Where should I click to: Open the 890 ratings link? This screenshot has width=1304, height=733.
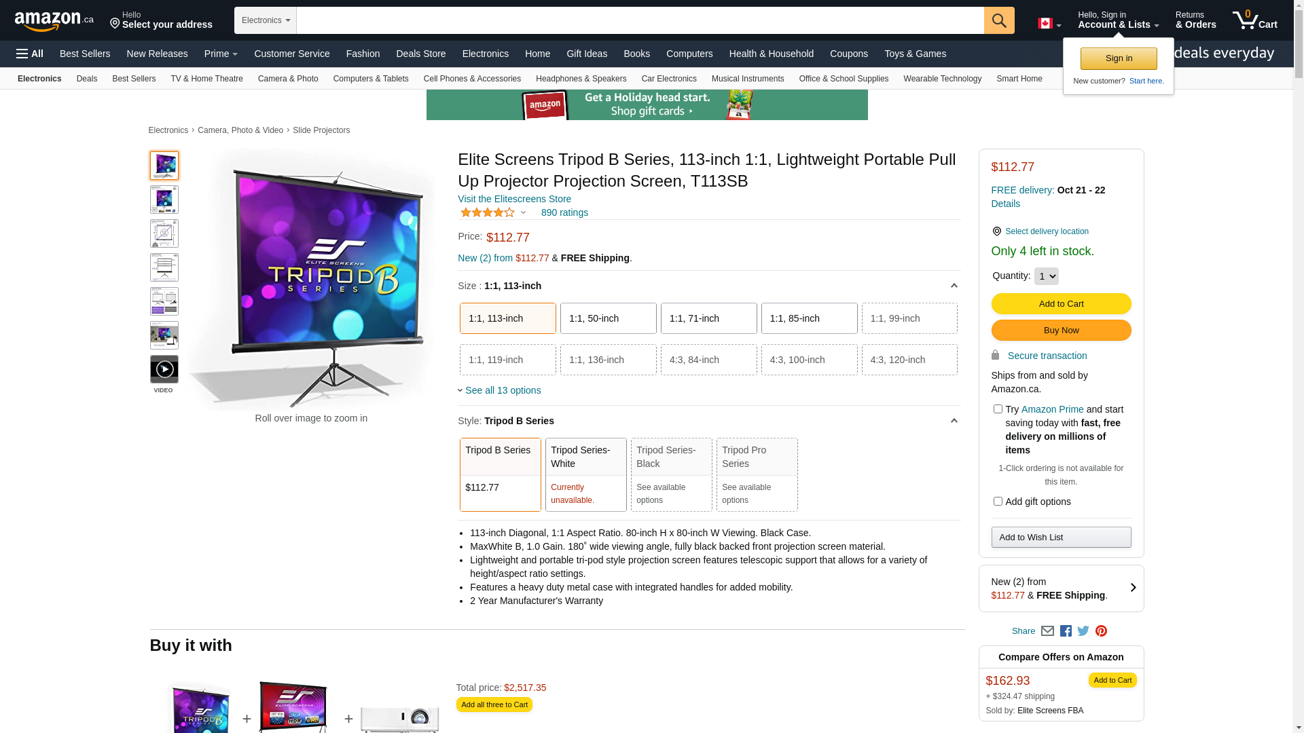[x=564, y=212]
